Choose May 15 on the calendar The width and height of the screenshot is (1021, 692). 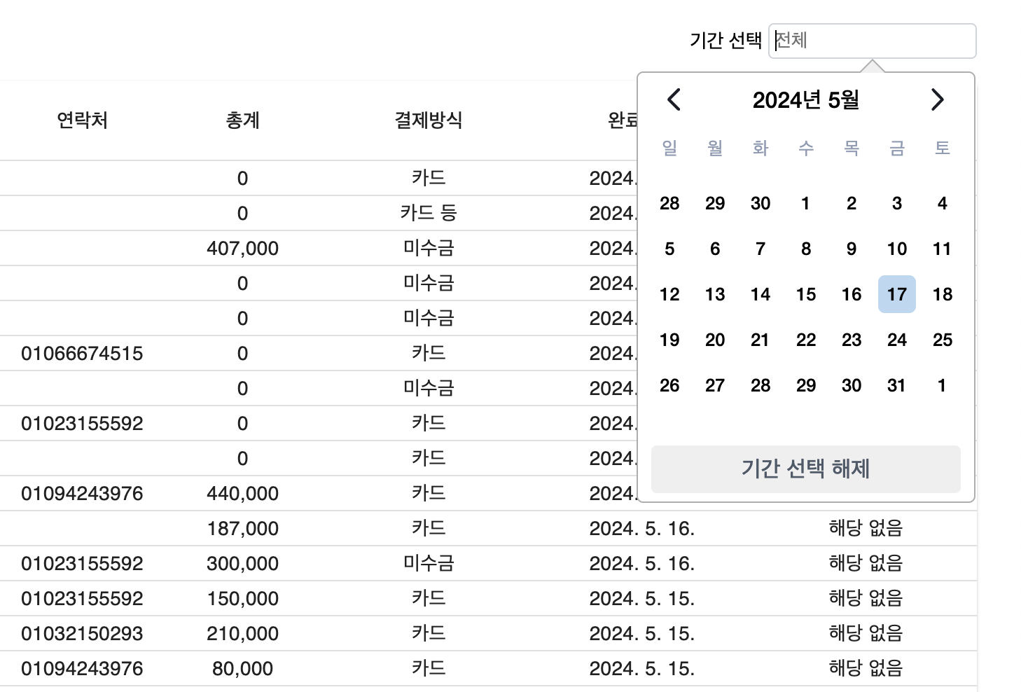pyautogui.click(x=805, y=294)
